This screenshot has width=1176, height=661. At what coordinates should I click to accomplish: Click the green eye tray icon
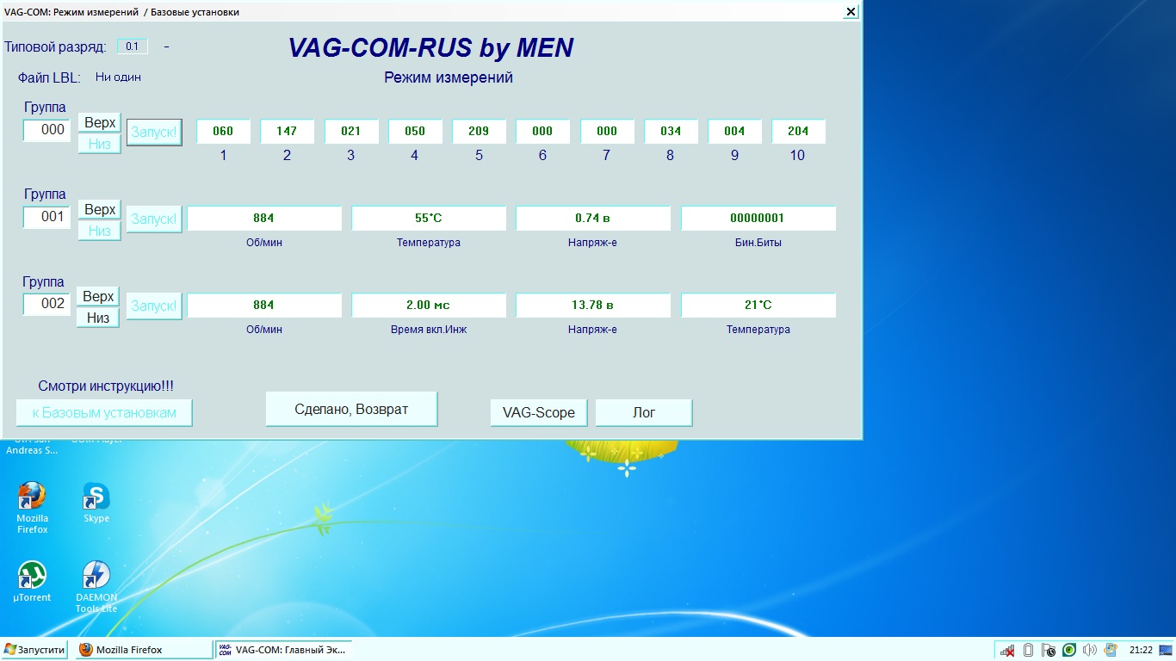[1069, 650]
